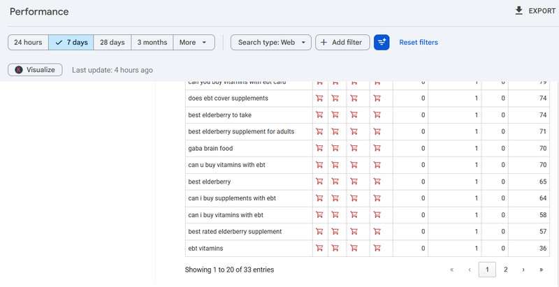Click second cart icon in 'best elderberry' row
Screen dimensions: 559x287
[335, 182]
